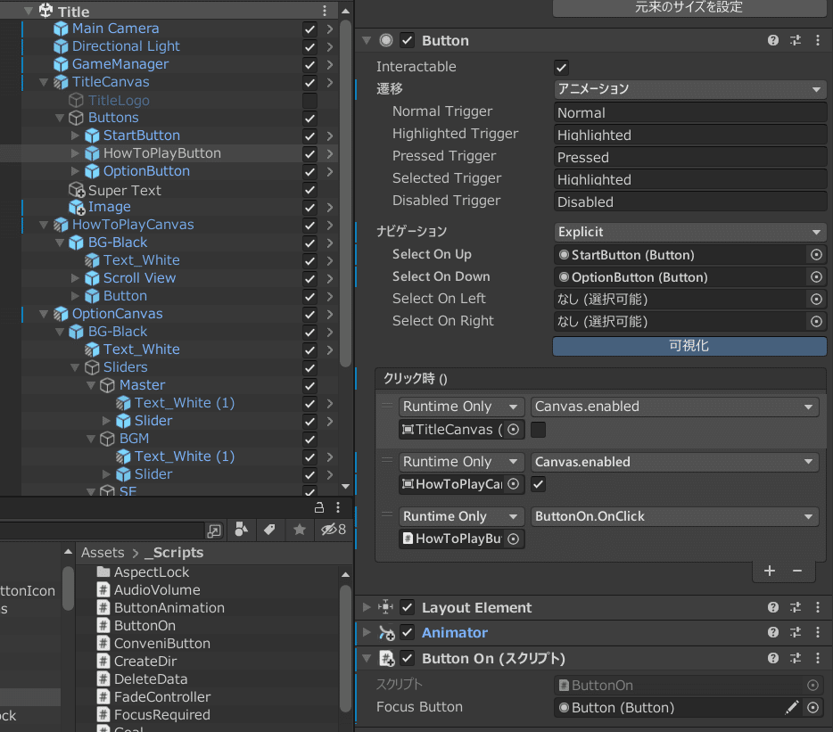Open the HowToPlayButton prefab arrow
The height and width of the screenshot is (732, 833).
pyautogui.click(x=330, y=154)
